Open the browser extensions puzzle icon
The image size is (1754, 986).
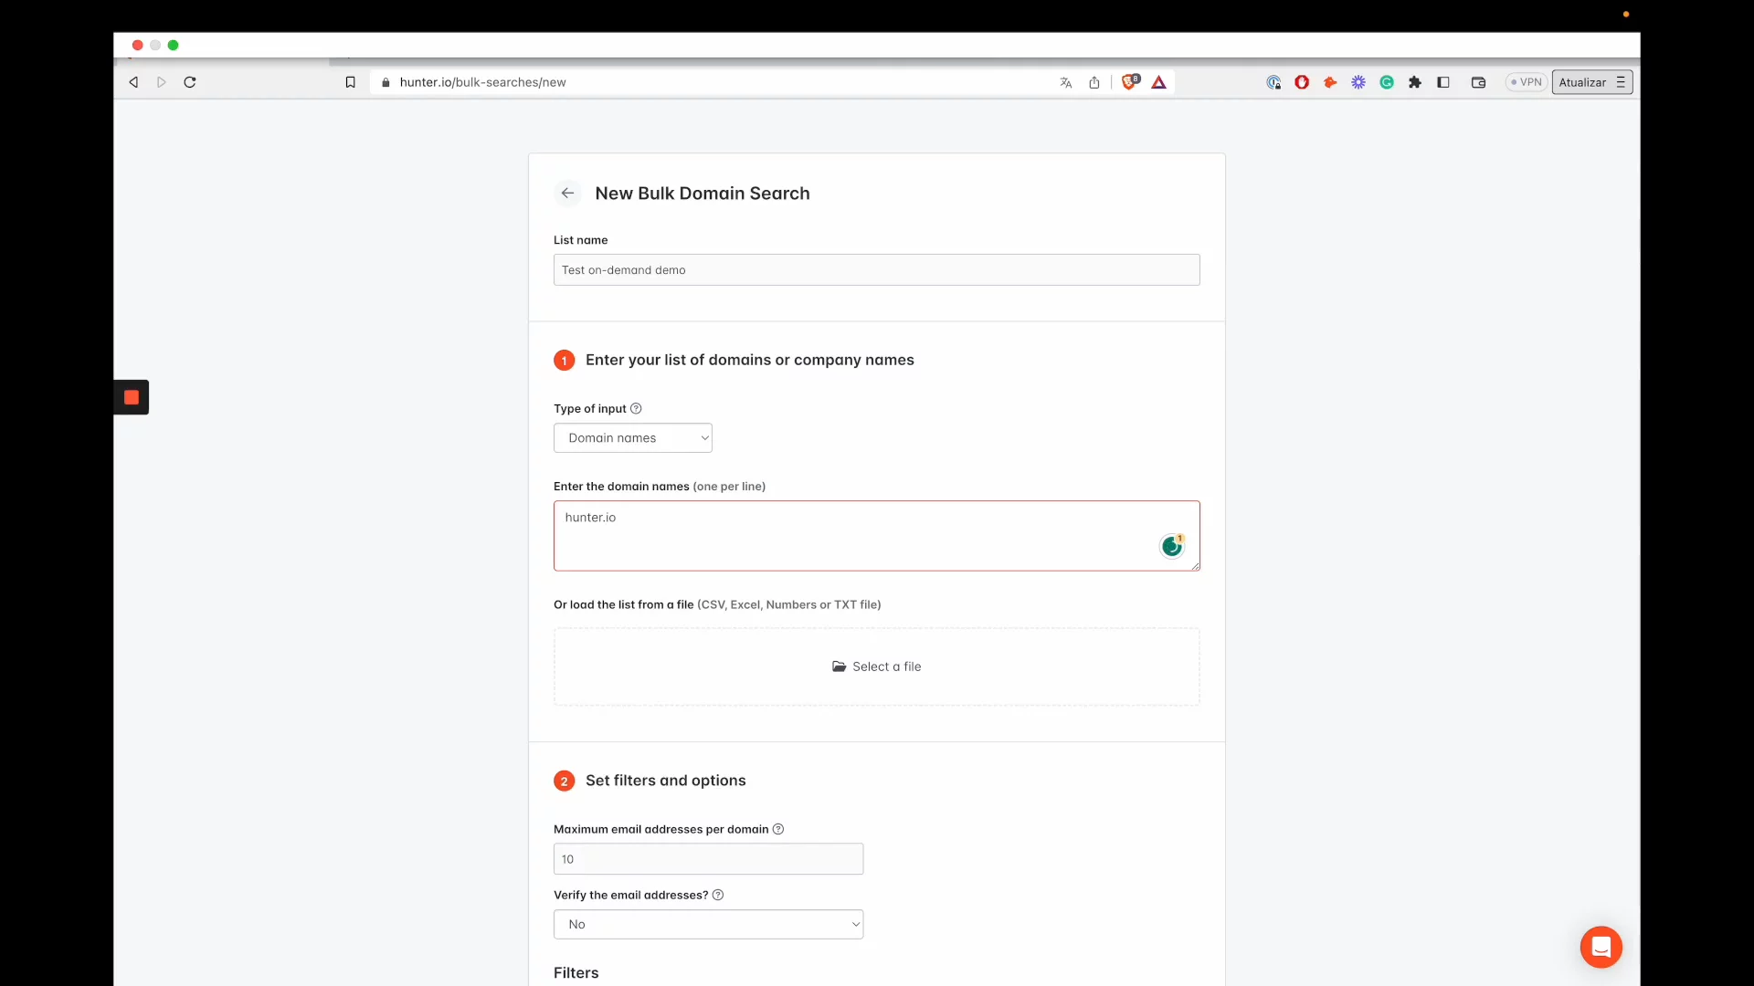click(x=1416, y=82)
